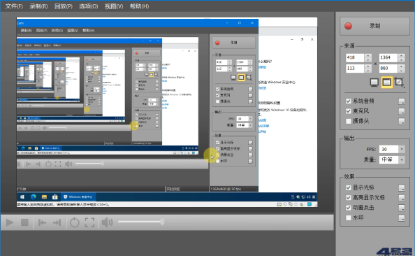415x256 pixels.
Task: Open the 录制(R) menu
Action: (x=38, y=6)
